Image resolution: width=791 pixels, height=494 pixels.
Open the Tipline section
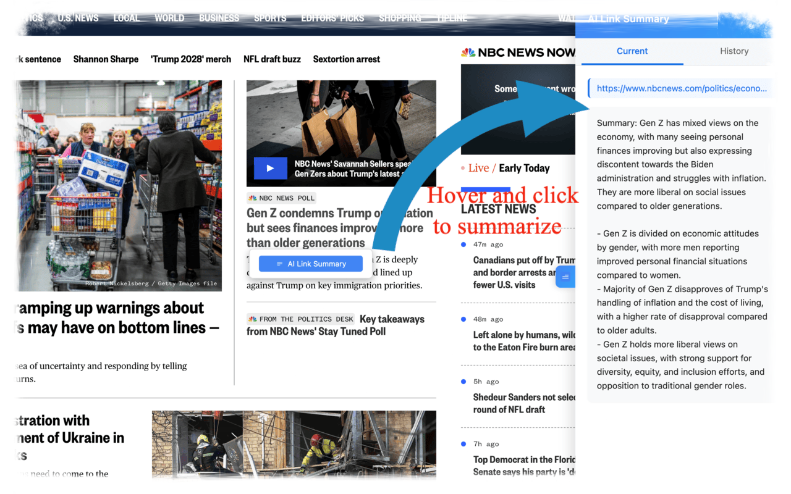(x=452, y=18)
